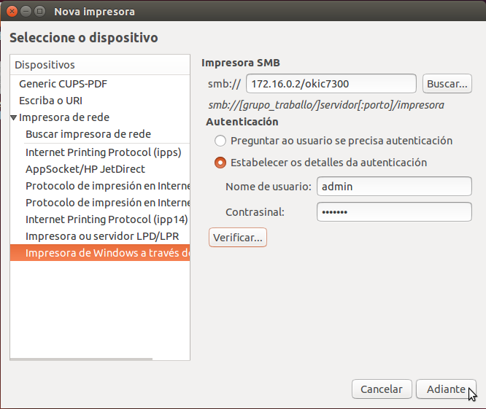Minimize the Nova impresora window
486x409 pixels.
pos(26,12)
